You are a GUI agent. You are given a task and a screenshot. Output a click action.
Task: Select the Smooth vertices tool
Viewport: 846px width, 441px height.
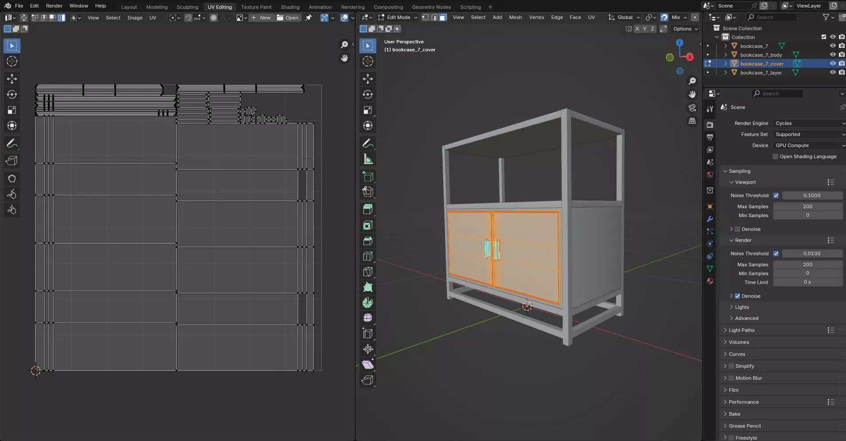click(x=368, y=318)
